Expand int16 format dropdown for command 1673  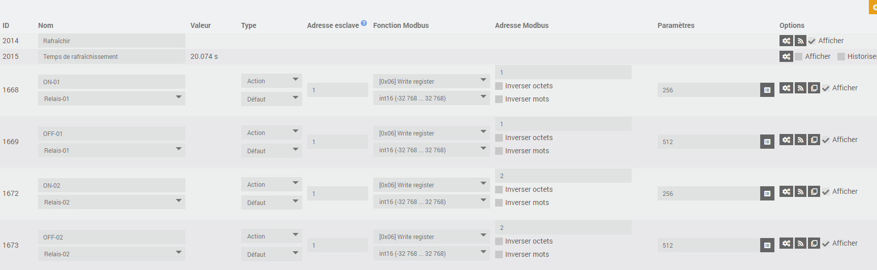click(431, 253)
